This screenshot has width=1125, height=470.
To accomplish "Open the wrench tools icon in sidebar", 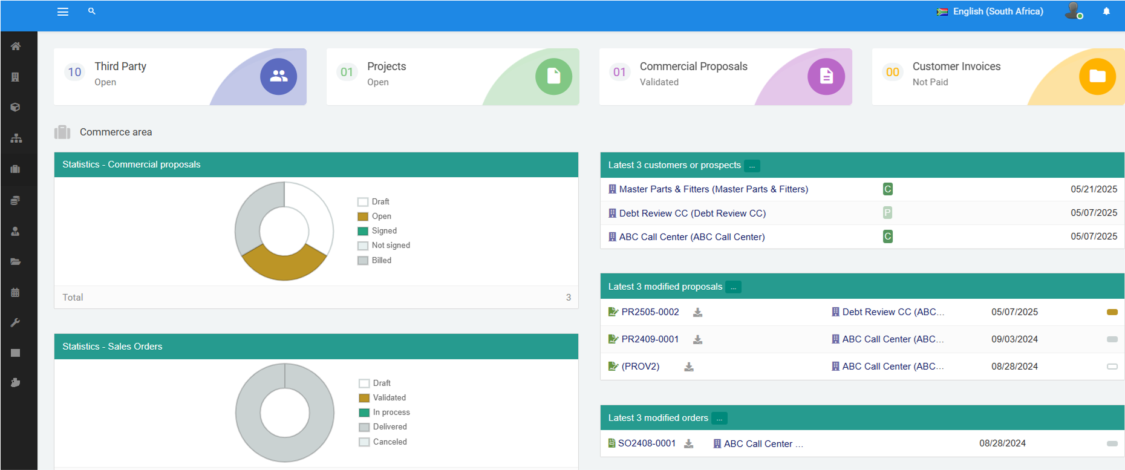I will (16, 322).
